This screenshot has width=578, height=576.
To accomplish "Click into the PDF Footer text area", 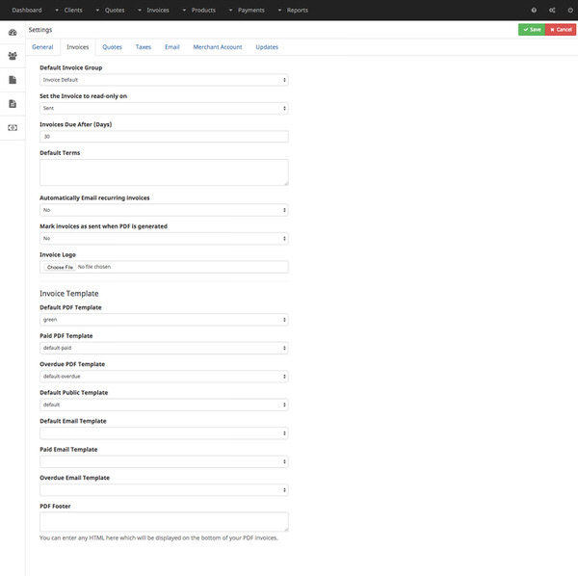I will point(164,522).
